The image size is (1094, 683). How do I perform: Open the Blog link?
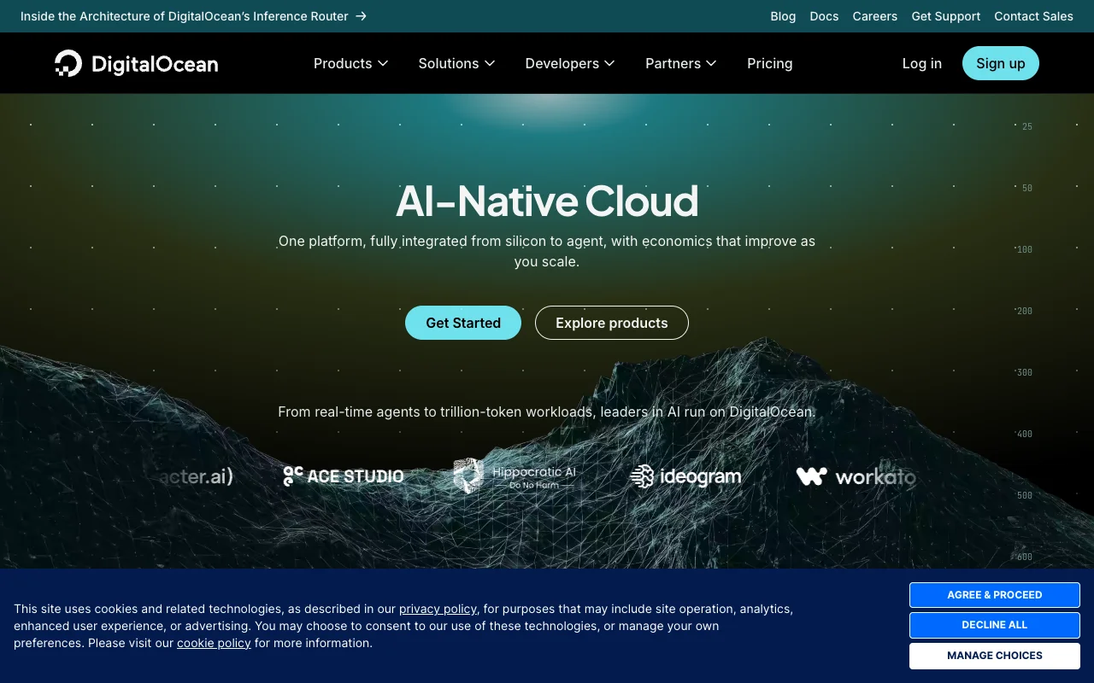pos(783,16)
